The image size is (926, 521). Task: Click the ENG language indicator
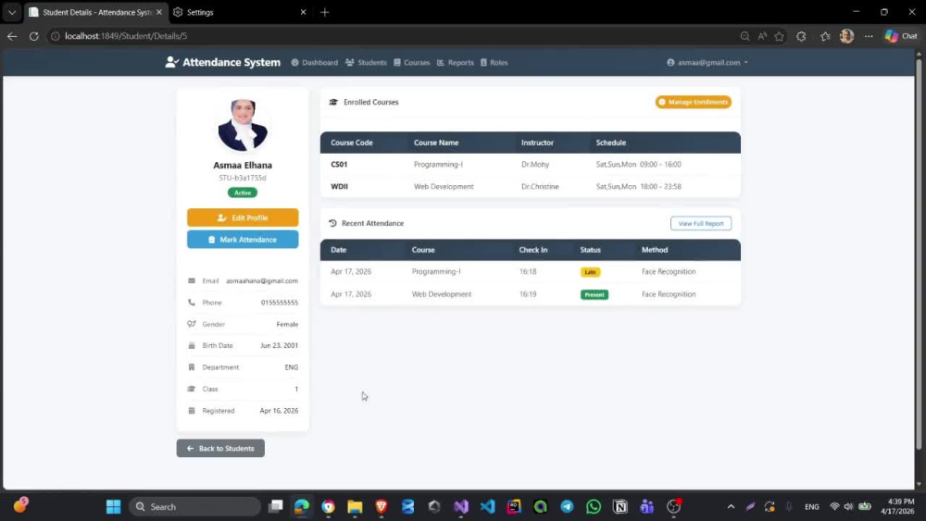click(x=812, y=507)
